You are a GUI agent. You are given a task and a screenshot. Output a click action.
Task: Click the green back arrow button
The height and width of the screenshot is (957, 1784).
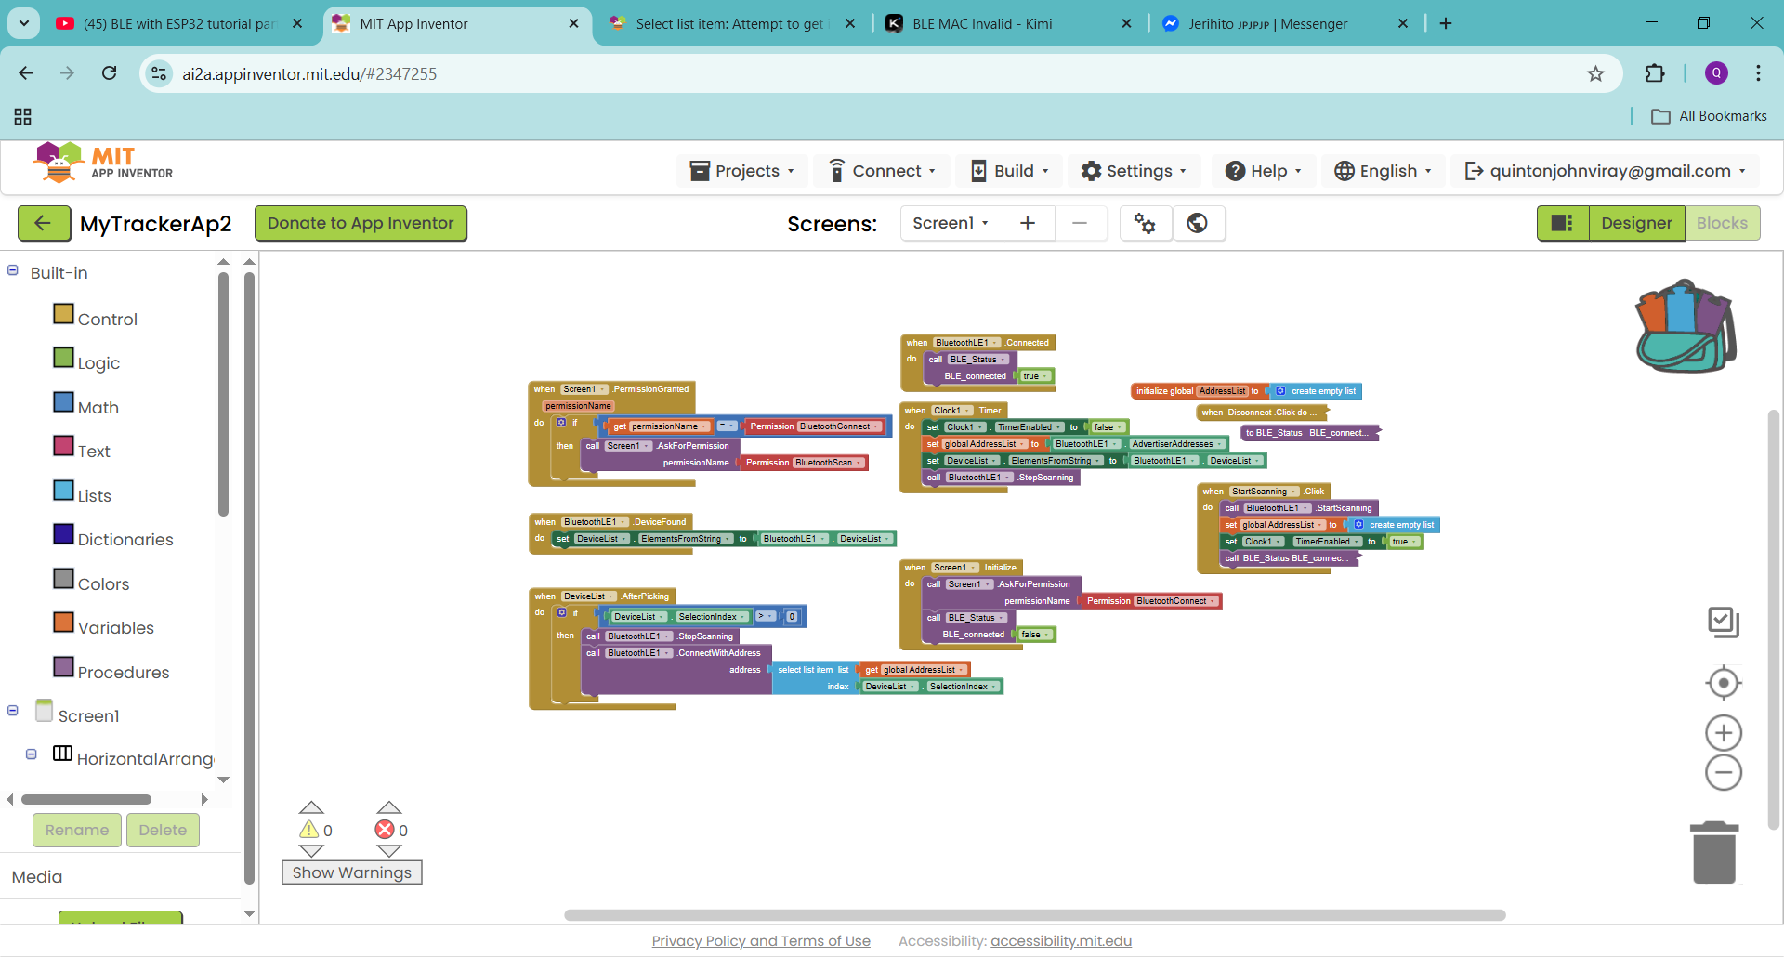tap(44, 223)
